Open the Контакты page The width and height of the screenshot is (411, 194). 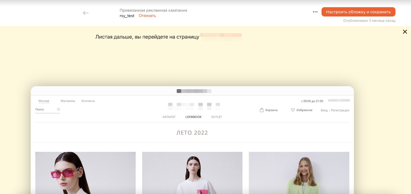point(88,101)
